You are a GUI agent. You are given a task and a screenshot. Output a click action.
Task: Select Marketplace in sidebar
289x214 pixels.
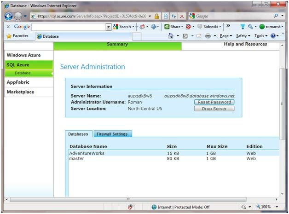click(x=29, y=92)
